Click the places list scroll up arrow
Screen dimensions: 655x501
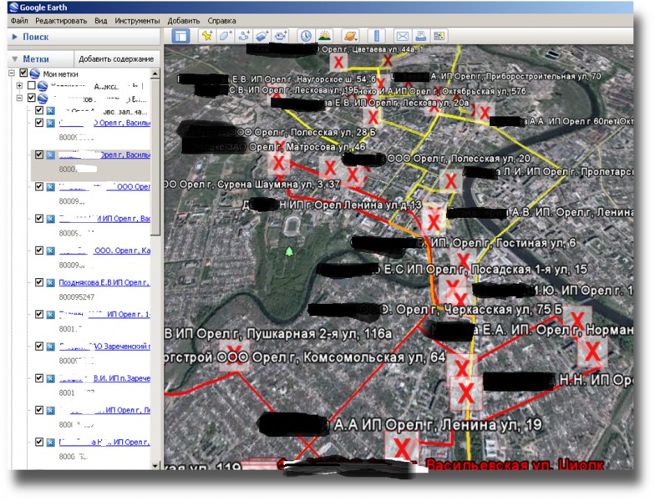(155, 73)
